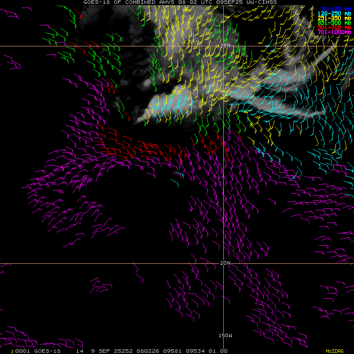Select the magenta 701-1000mb legend entry
This screenshot has height=354, width=354.
tap(335, 32)
